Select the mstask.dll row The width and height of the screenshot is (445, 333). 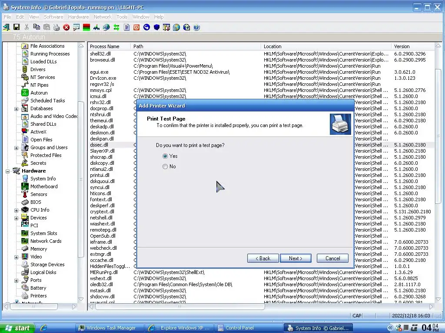[261, 291]
